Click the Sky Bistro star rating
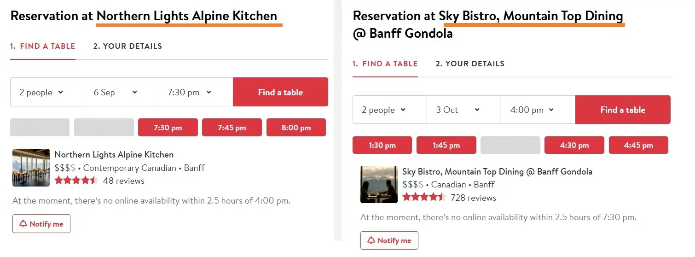 pos(424,197)
